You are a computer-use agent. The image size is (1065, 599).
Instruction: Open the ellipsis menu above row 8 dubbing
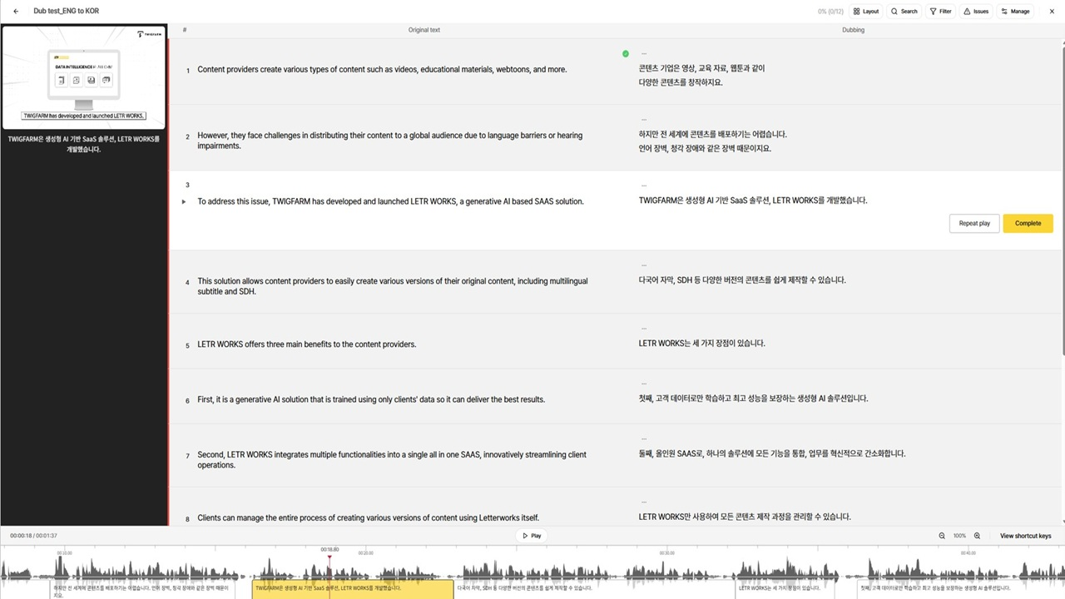tap(643, 502)
